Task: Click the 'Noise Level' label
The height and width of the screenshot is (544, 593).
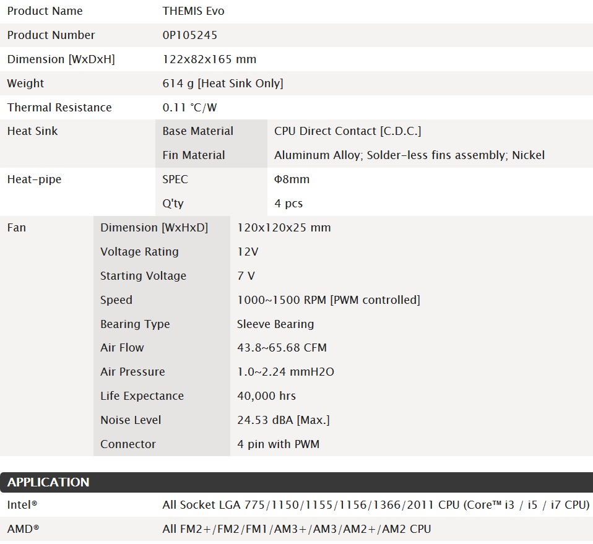Action: point(131,420)
